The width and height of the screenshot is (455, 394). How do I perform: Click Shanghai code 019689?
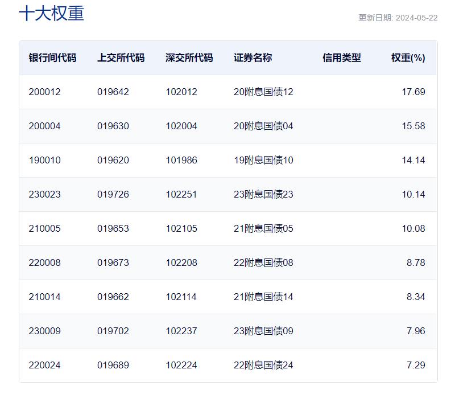pyautogui.click(x=113, y=365)
